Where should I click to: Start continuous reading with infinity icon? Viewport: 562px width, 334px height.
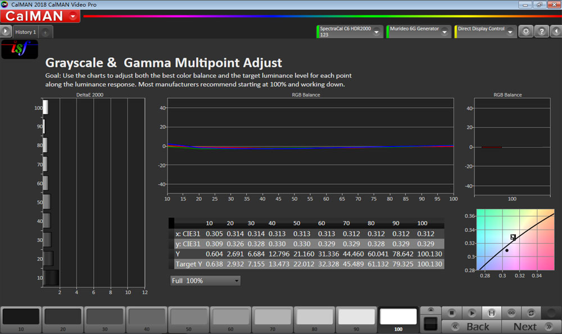coord(511,313)
